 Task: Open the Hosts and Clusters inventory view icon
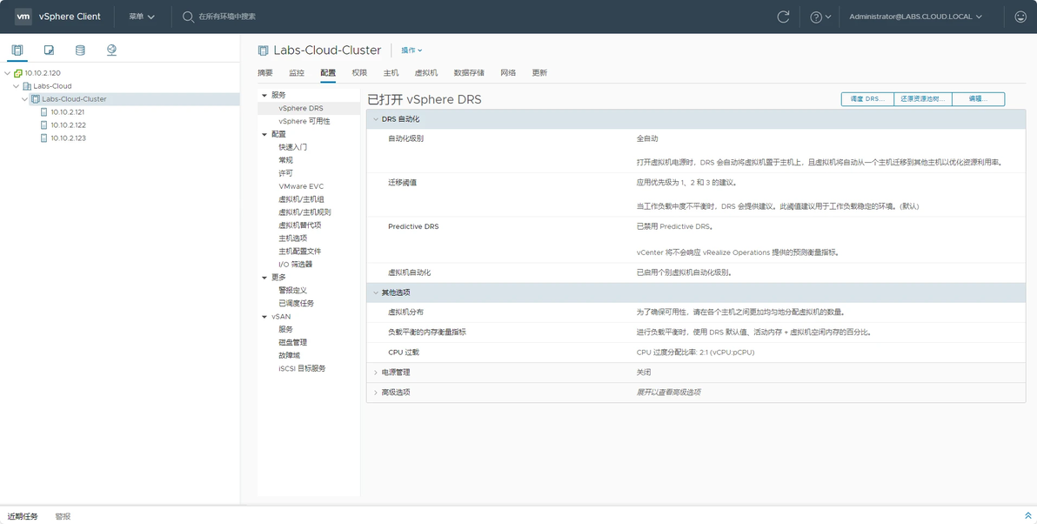(x=17, y=50)
